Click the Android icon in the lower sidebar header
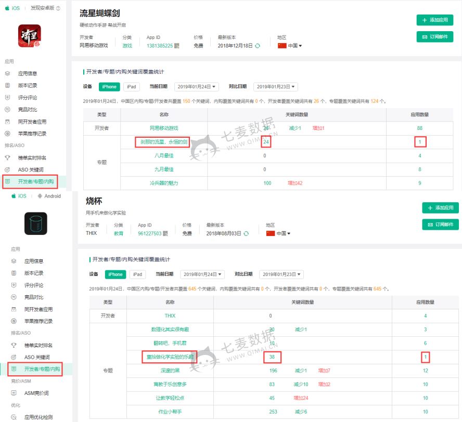The width and height of the screenshot is (462, 422). [40, 196]
